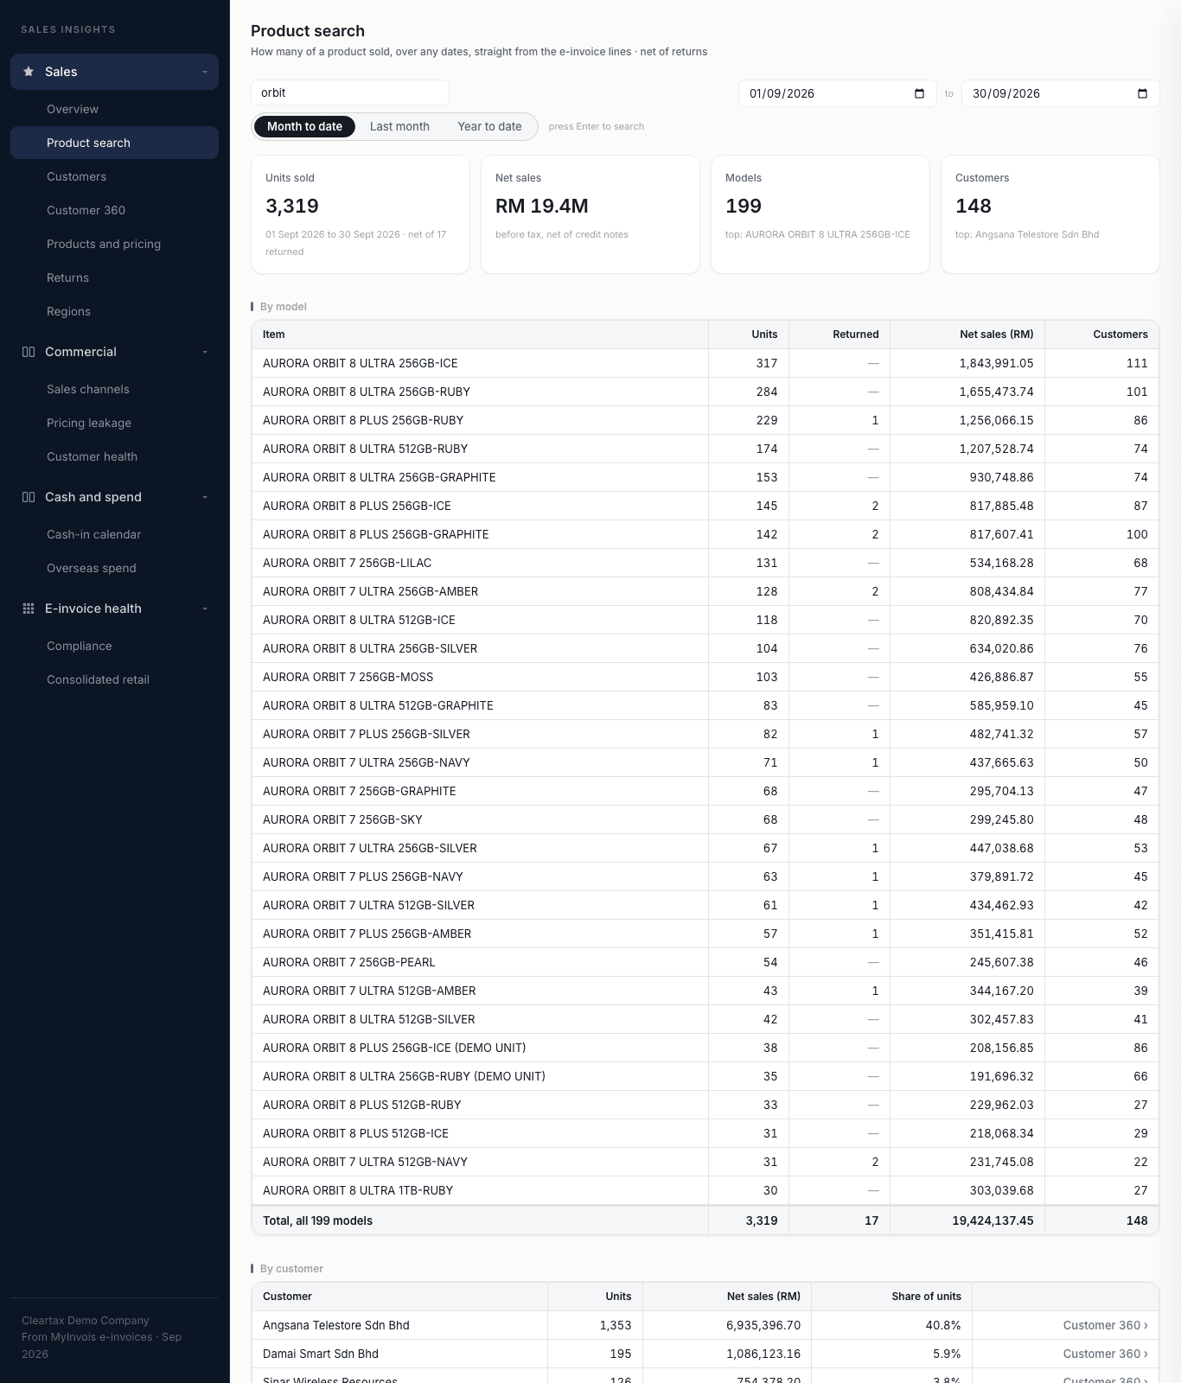Open the calendar picker on the start date
This screenshot has width=1181, height=1383.
point(919,93)
